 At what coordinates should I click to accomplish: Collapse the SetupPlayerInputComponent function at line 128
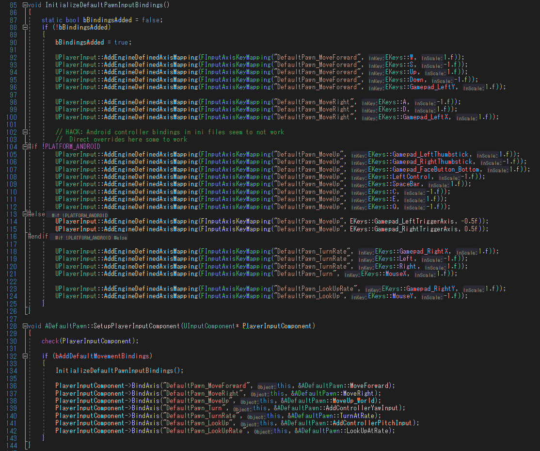25,326
